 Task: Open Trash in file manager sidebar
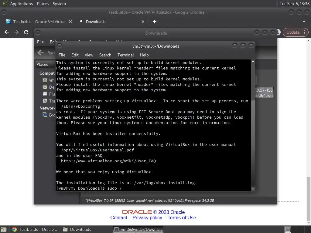click(49, 101)
